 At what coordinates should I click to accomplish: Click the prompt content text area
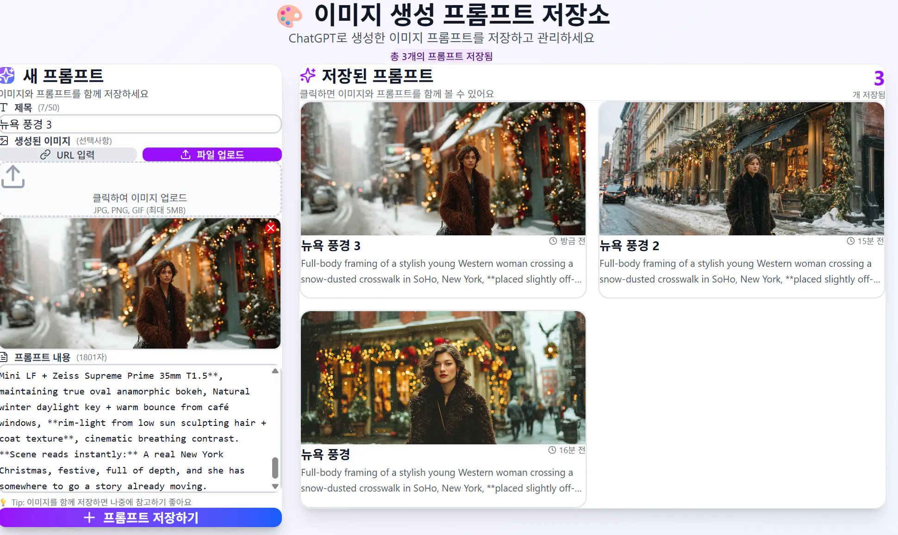[134, 430]
